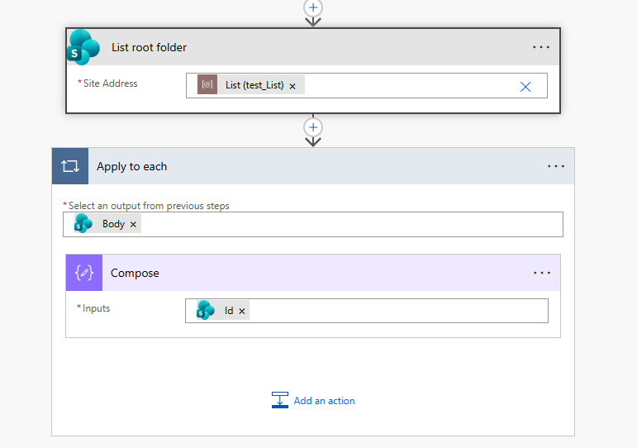This screenshot has width=637, height=448.
Task: Collapse the List root folder card by its title
Action: pyautogui.click(x=150, y=47)
